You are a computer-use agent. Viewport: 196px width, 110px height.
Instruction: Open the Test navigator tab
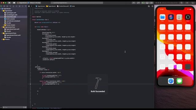[17, 6]
